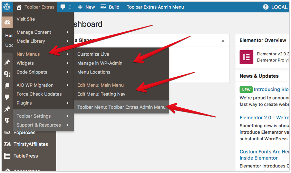Open the site home icon in toolbar
Image resolution: width=291 pixels, height=173 pixels.
point(19,7)
